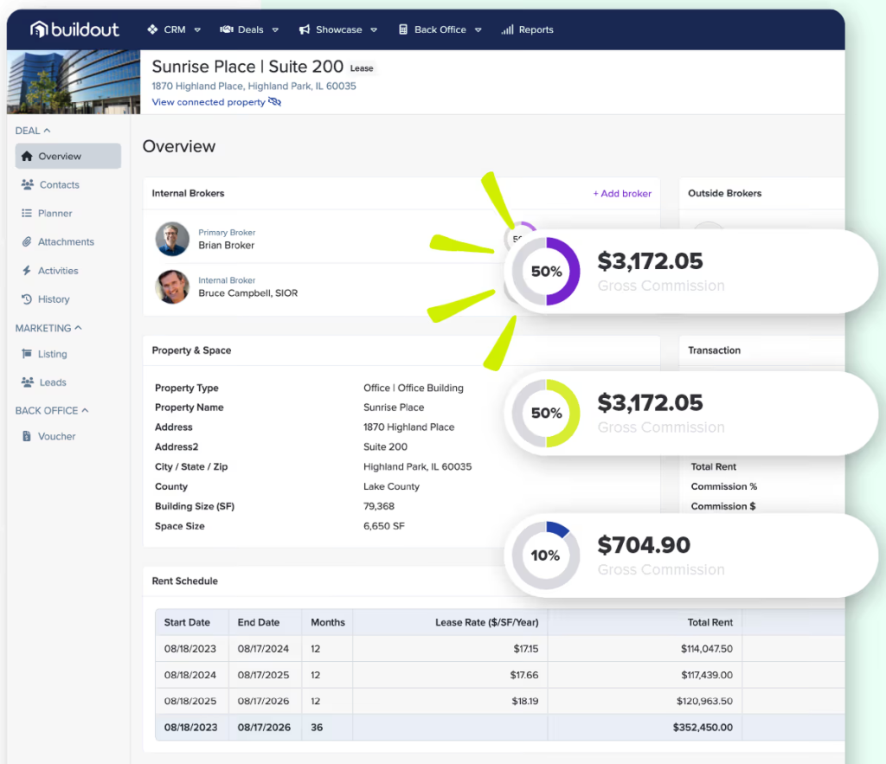Click Brian Broker's avatar photo

pos(172,239)
